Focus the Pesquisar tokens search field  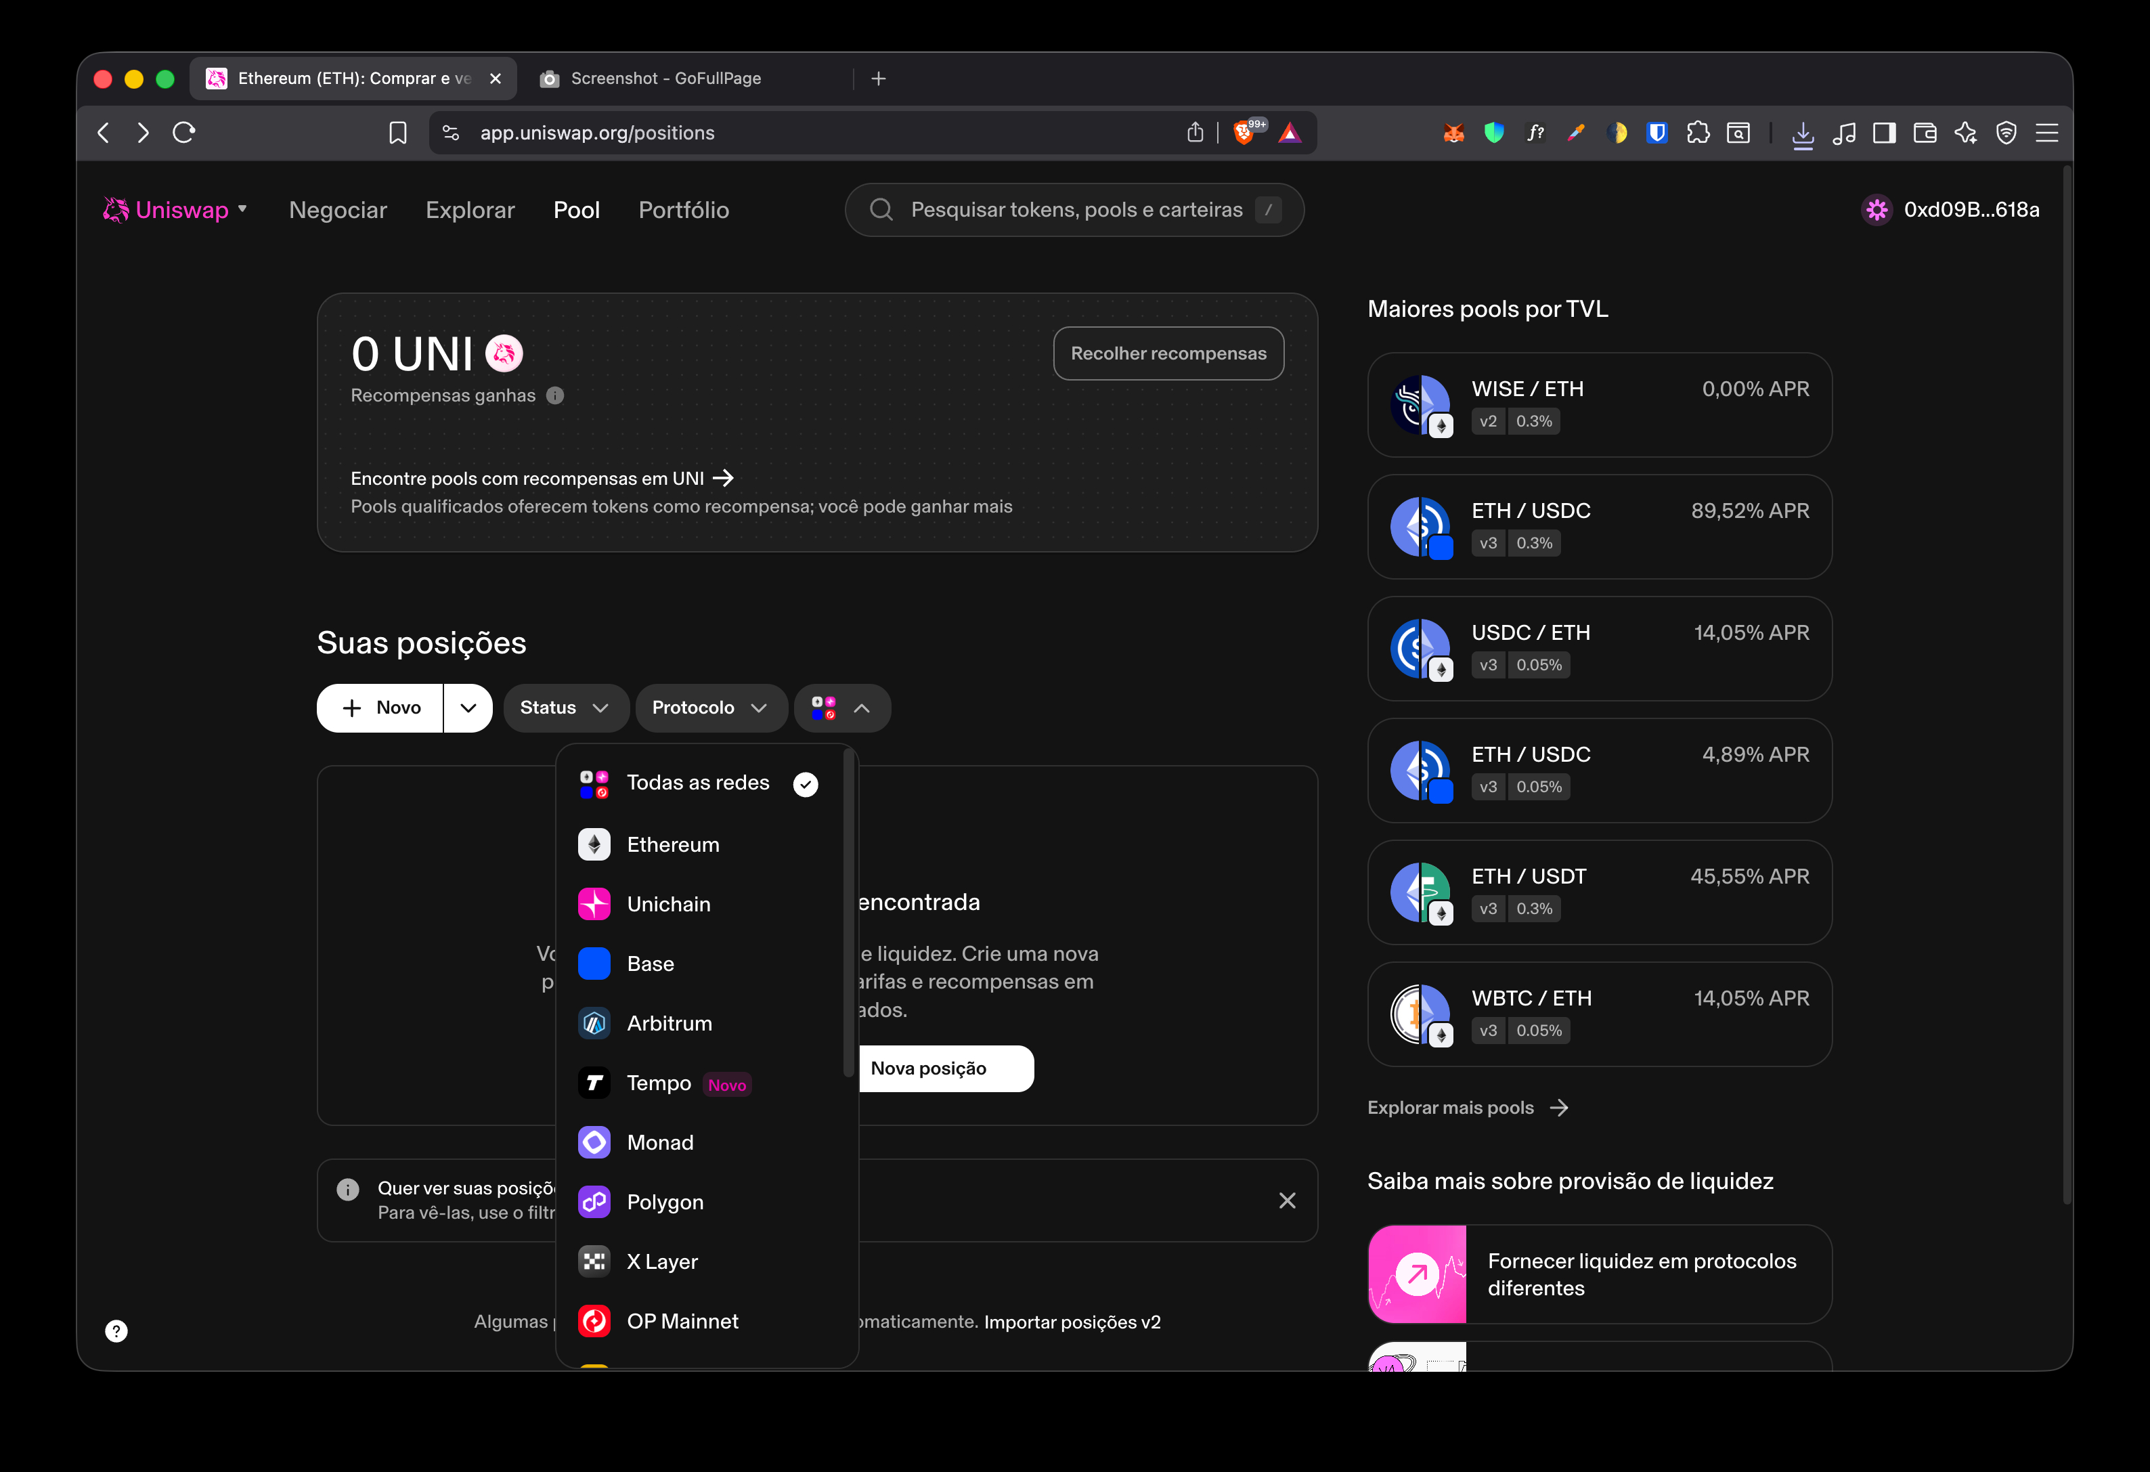click(1075, 210)
